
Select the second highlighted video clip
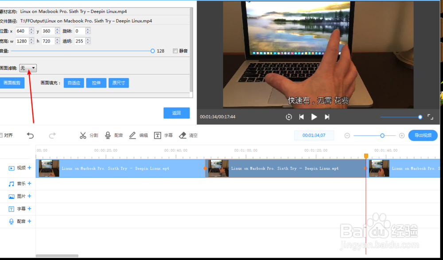pos(285,168)
